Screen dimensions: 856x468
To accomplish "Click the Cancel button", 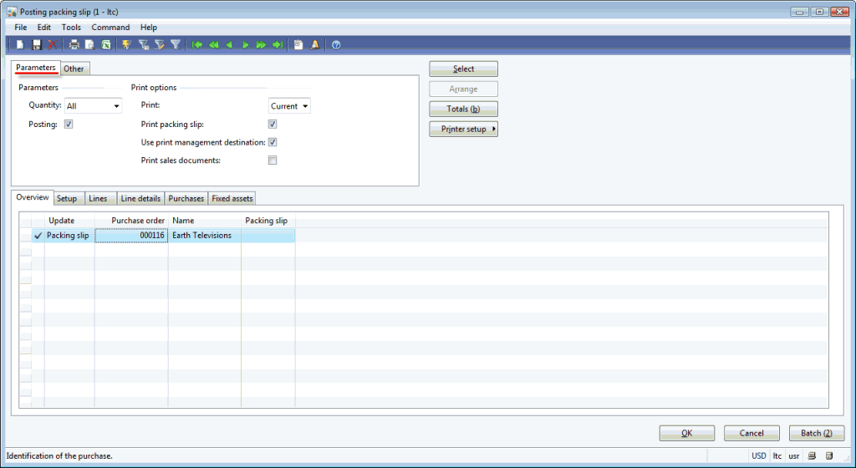I will [752, 433].
